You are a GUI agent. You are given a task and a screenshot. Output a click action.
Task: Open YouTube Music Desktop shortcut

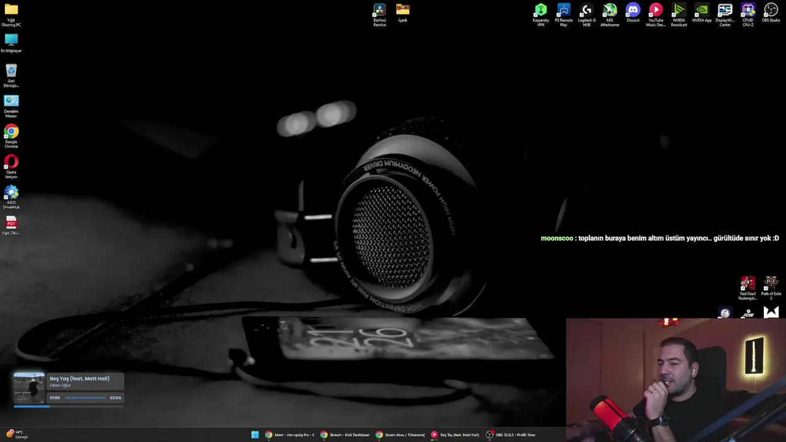click(x=656, y=15)
